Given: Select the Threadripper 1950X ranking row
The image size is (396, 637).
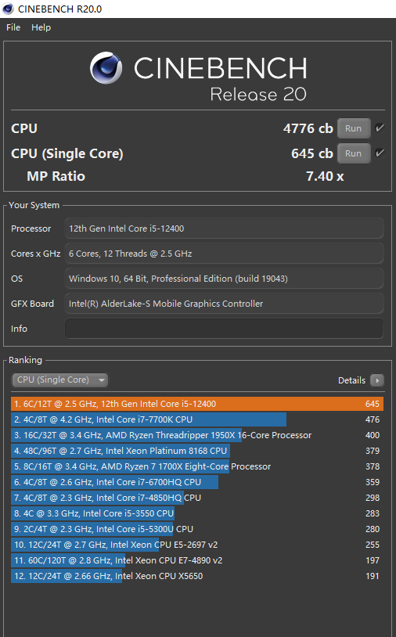Looking at the screenshot, I should pyautogui.click(x=197, y=435).
